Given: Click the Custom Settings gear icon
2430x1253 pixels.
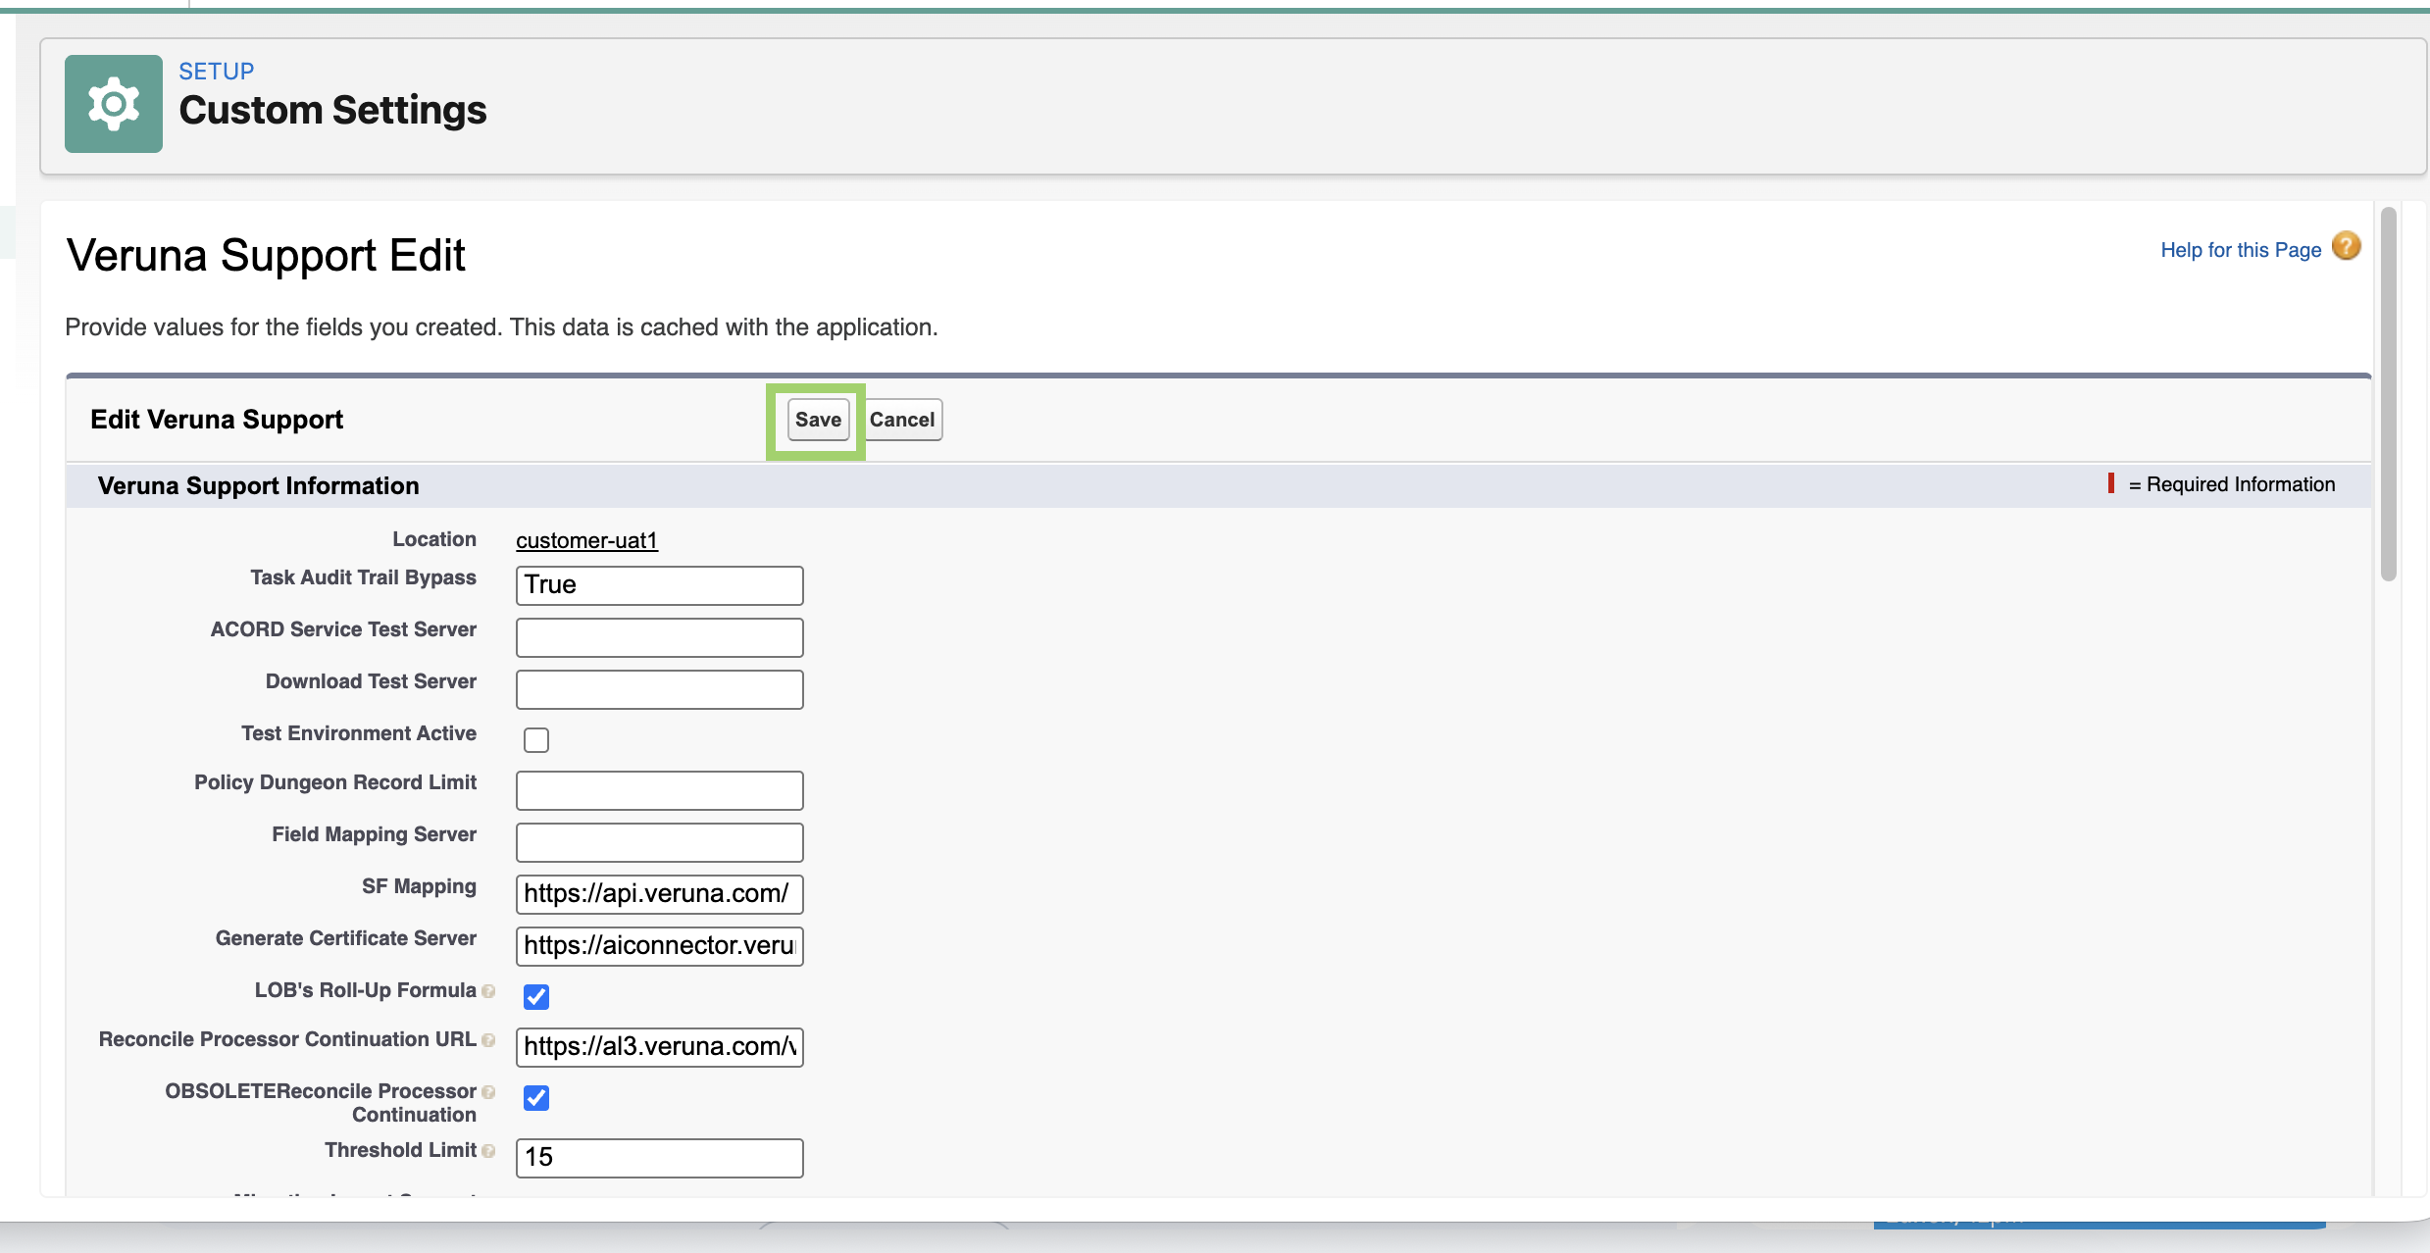Looking at the screenshot, I should tap(114, 104).
